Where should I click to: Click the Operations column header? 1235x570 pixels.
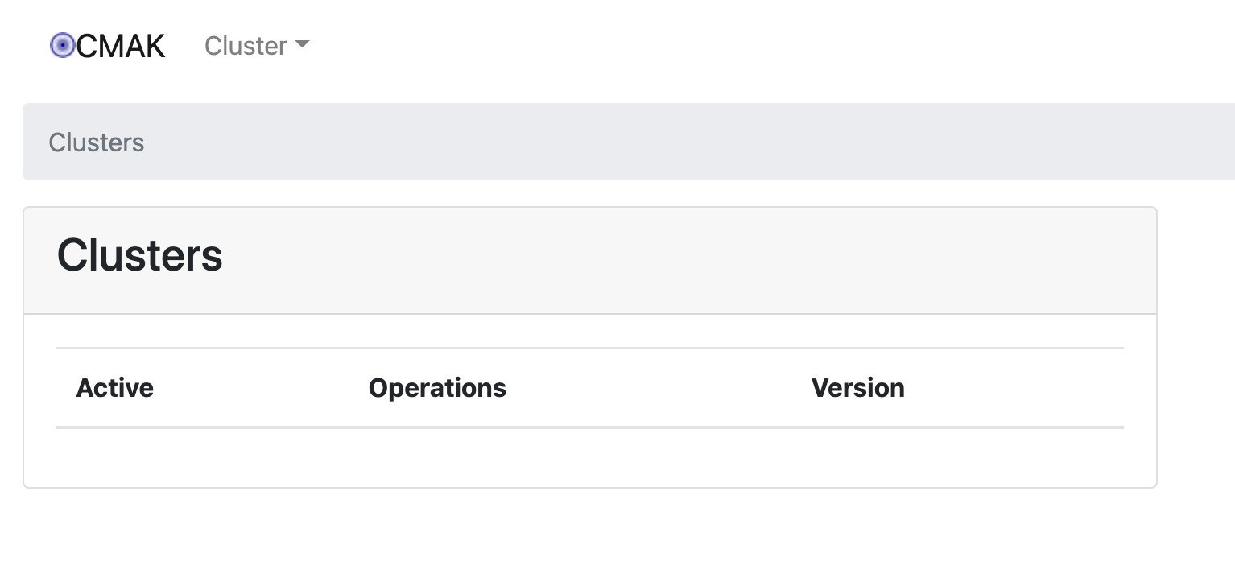point(437,387)
